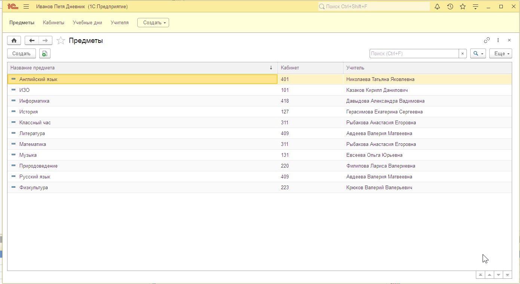Click the Создать button above the list
The width and height of the screenshot is (520, 284).
click(21, 54)
